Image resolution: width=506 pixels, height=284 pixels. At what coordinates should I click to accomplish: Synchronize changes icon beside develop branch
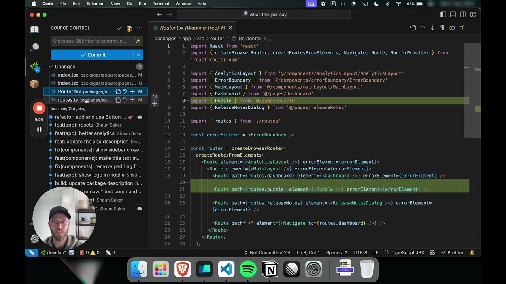[x=71, y=252]
